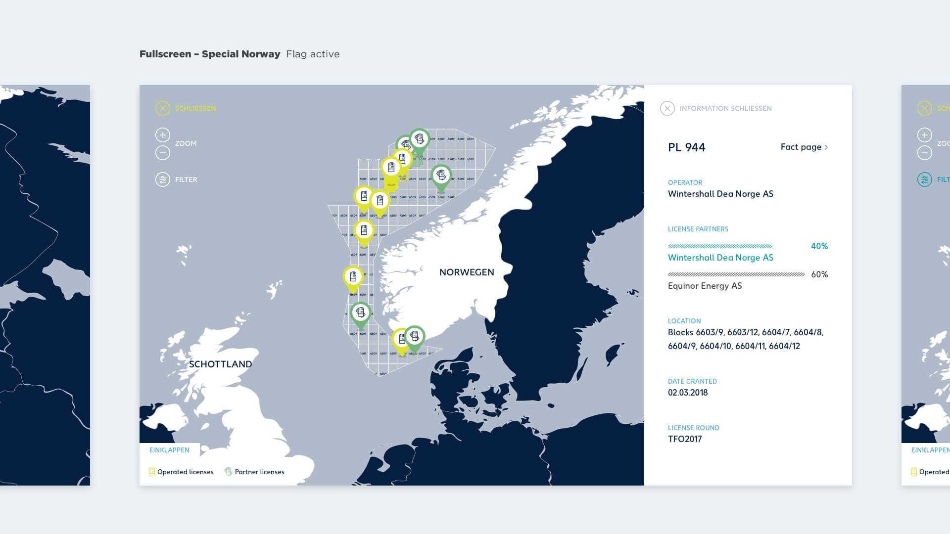Click the NORWEGEN country label
Screen dimensions: 950x534
pyautogui.click(x=467, y=272)
